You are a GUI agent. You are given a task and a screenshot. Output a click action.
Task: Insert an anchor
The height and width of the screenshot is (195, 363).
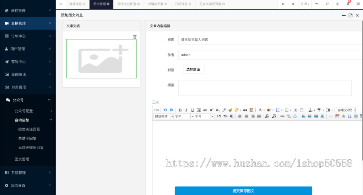pos(295,116)
